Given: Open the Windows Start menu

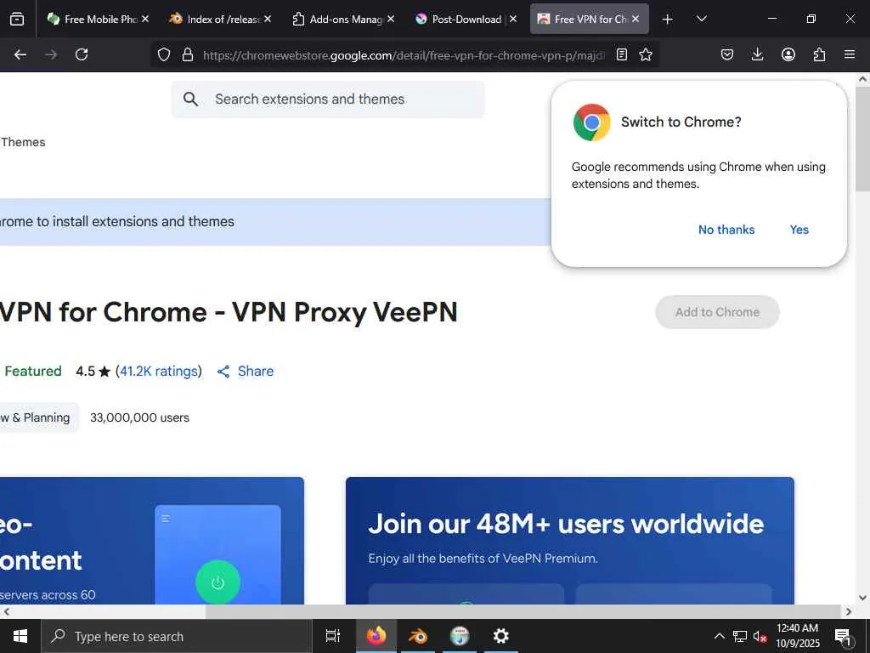Looking at the screenshot, I should pyautogui.click(x=20, y=636).
